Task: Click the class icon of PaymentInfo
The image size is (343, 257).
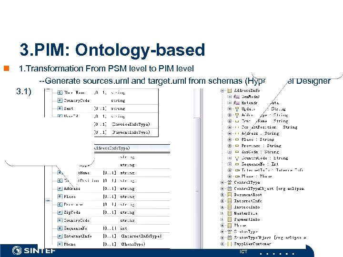Action: coord(230,219)
